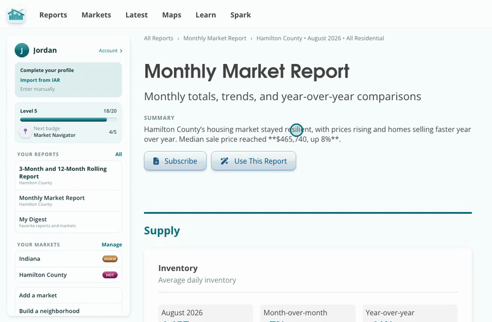492x322 pixels.
Task: Open the 3-Month and 12-Month Rolling Report
Action: coord(68,175)
